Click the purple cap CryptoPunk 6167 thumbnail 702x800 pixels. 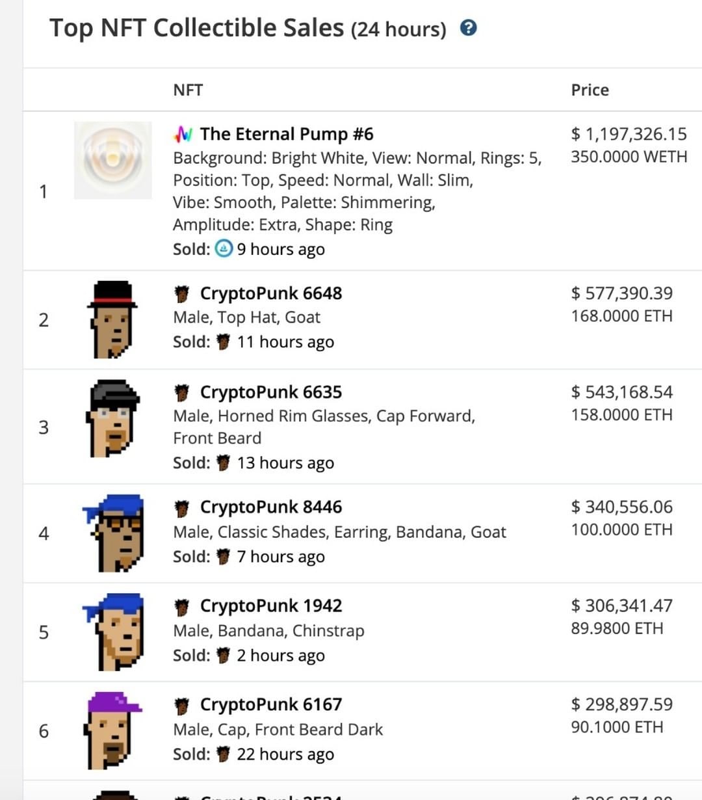[x=114, y=731]
